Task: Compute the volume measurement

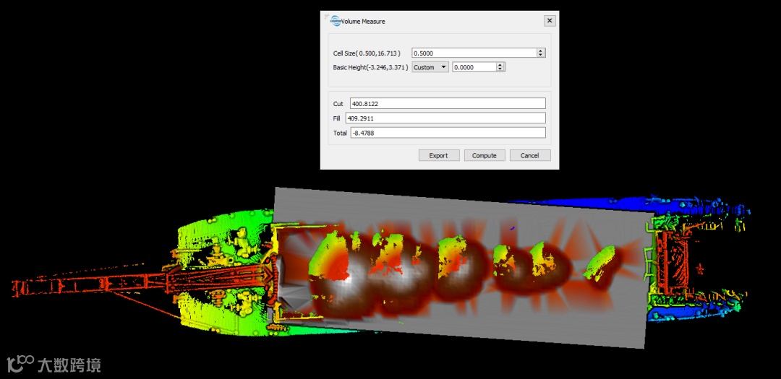Action: pos(485,155)
